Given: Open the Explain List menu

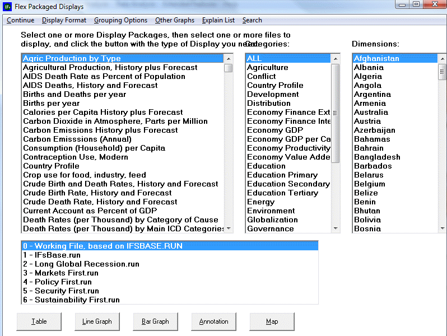Looking at the screenshot, I should 218,20.
